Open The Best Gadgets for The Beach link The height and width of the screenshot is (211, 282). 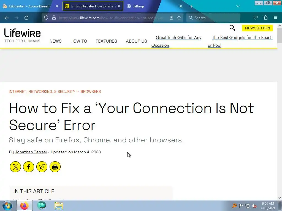pos(240,41)
